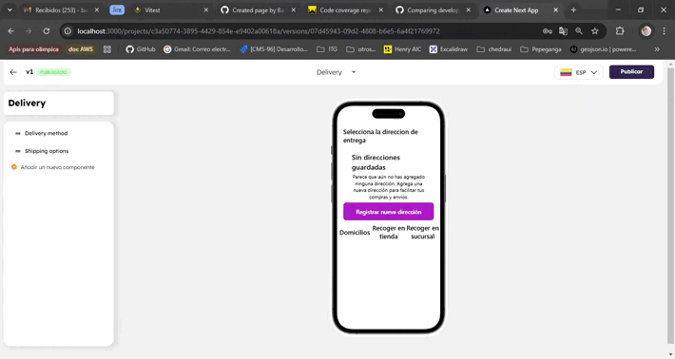
Task: Open the Delivery page dropdown
Action: pos(337,72)
